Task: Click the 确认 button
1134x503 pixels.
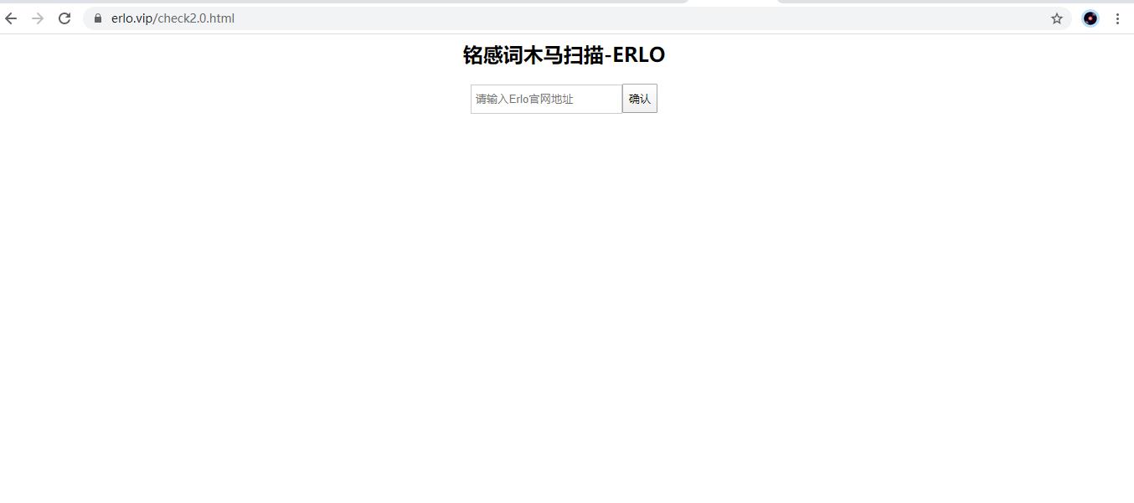Action: pos(640,99)
